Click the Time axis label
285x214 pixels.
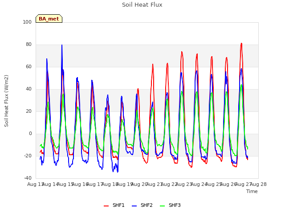click(252, 191)
